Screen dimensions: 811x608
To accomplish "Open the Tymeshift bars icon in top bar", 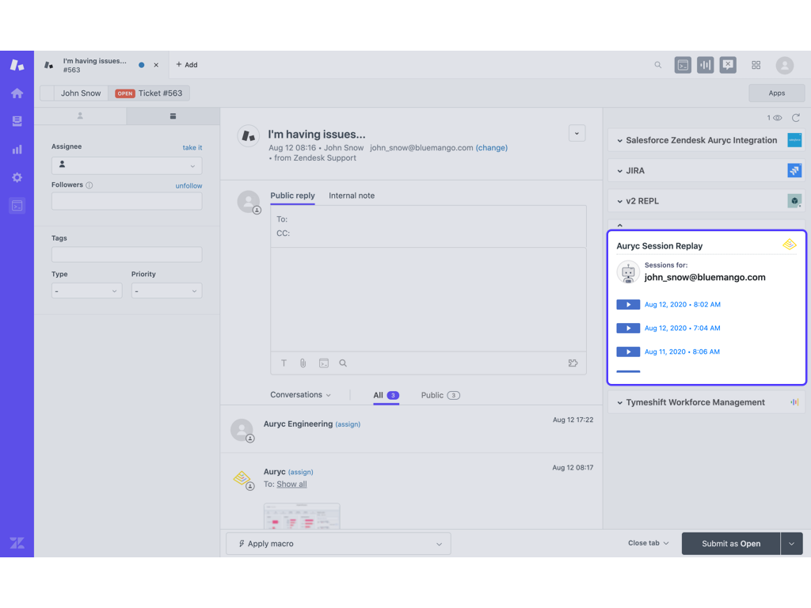I will coord(705,65).
